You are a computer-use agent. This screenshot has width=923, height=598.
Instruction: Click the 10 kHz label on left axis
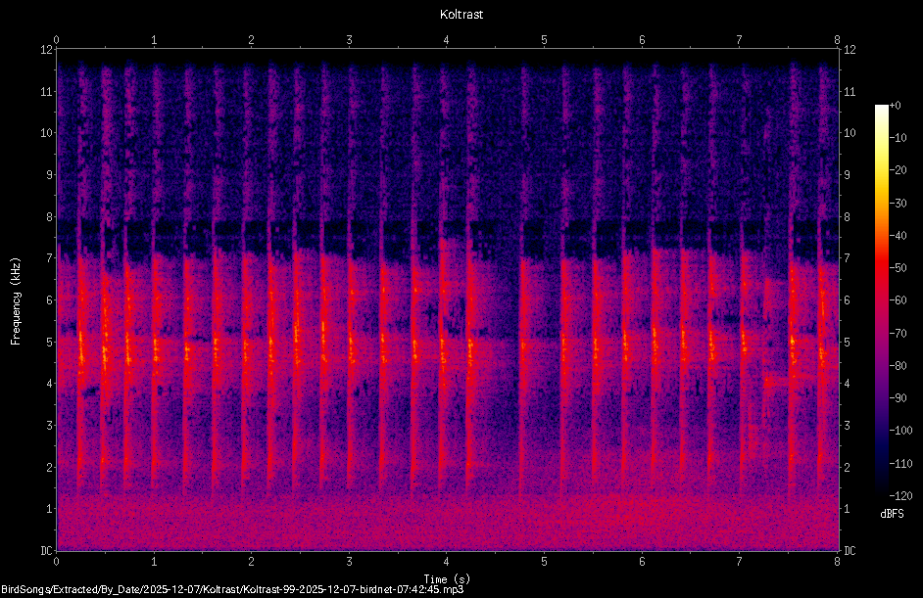point(46,133)
